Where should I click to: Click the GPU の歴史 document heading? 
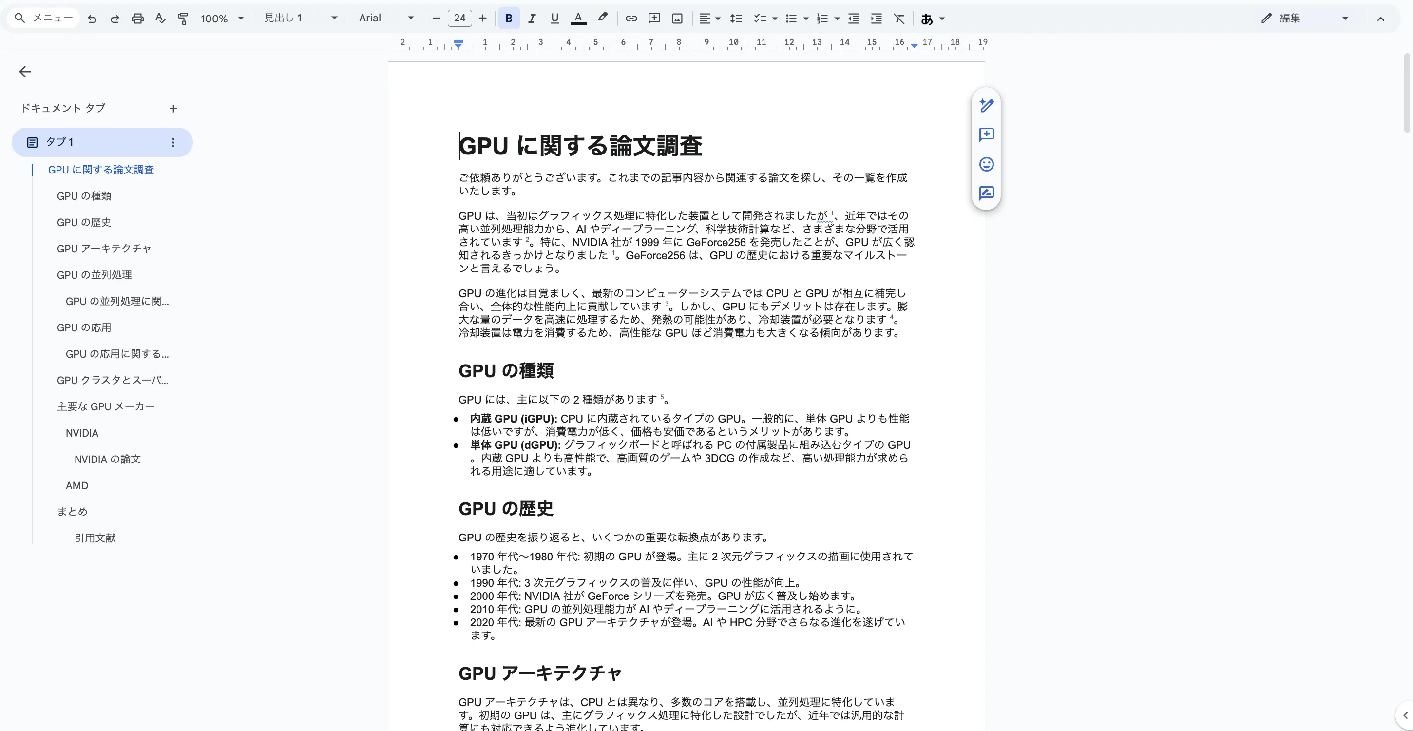tap(506, 509)
